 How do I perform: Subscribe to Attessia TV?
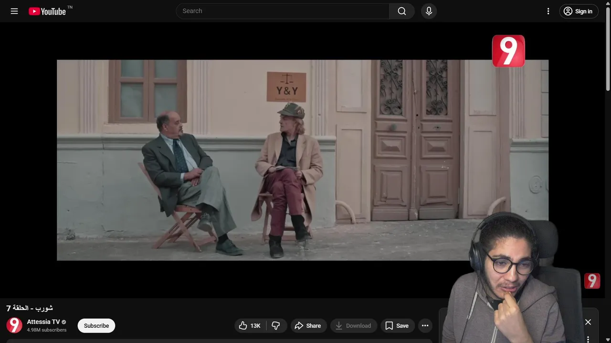[x=96, y=326]
